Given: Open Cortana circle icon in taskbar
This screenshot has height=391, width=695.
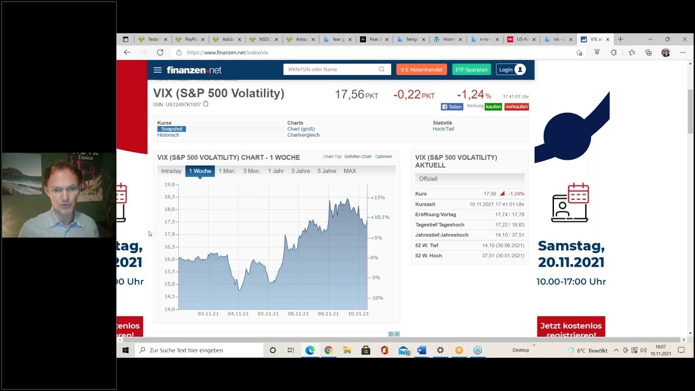Looking at the screenshot, I should click(x=273, y=350).
